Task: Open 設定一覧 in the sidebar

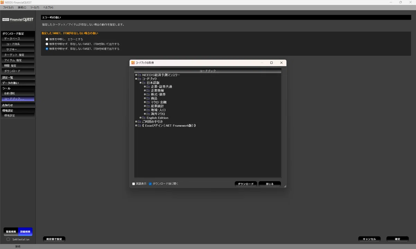Action: click(18, 77)
